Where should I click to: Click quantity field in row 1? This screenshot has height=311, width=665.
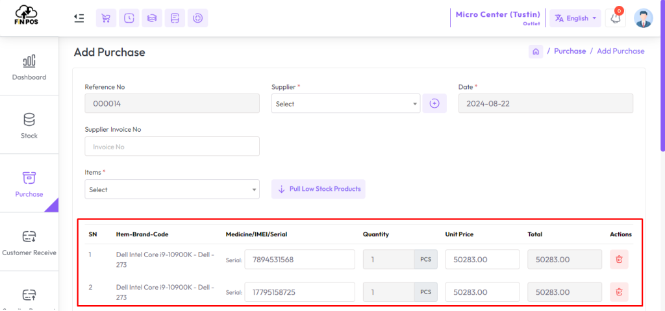388,259
